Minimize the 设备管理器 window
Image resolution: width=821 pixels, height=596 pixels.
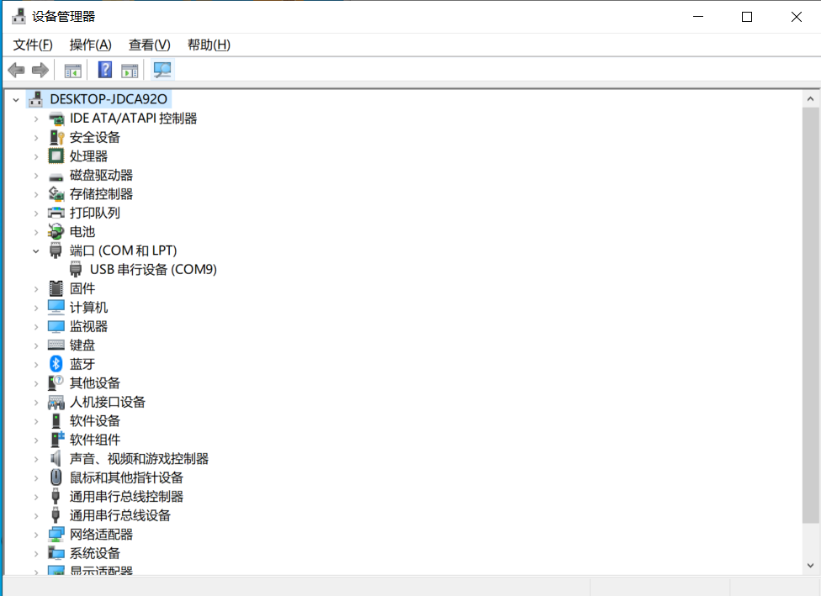point(698,17)
